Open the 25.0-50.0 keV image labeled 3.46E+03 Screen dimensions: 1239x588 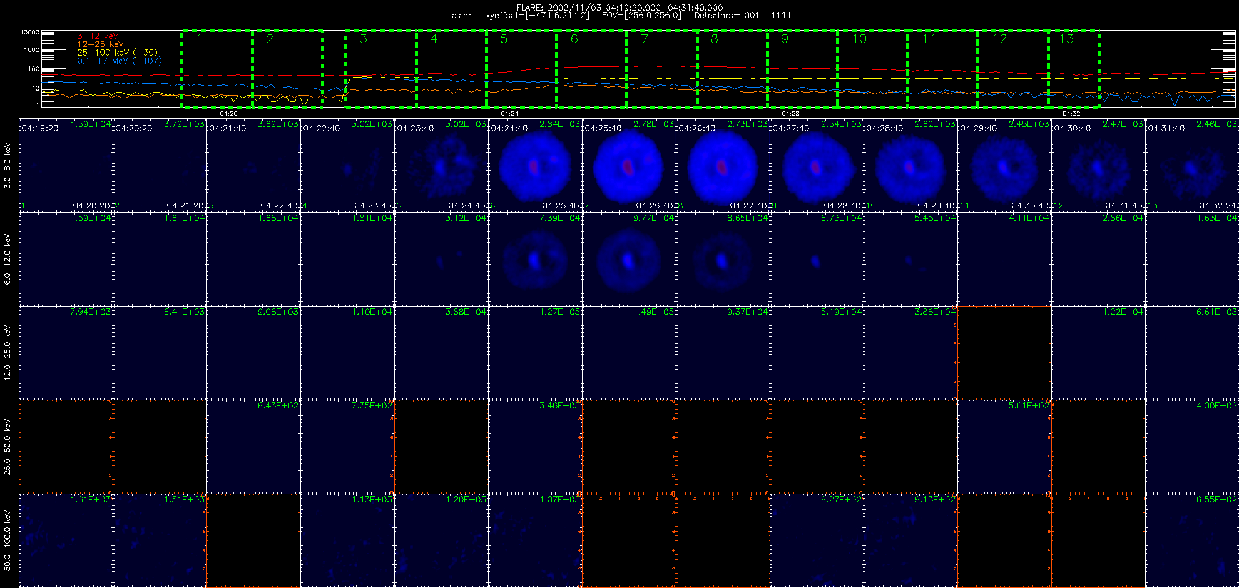click(x=535, y=447)
